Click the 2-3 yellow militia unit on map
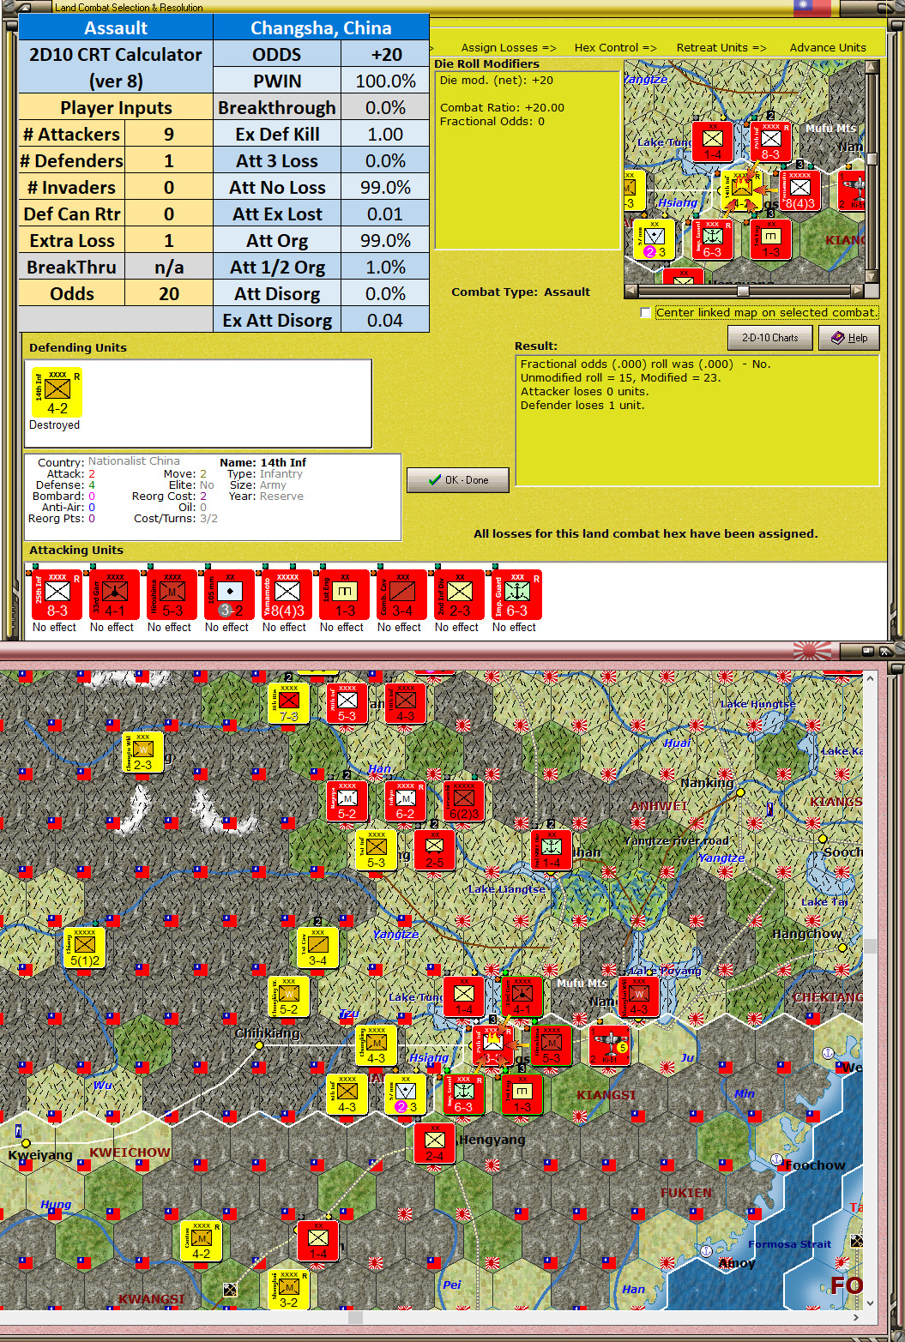 142,753
